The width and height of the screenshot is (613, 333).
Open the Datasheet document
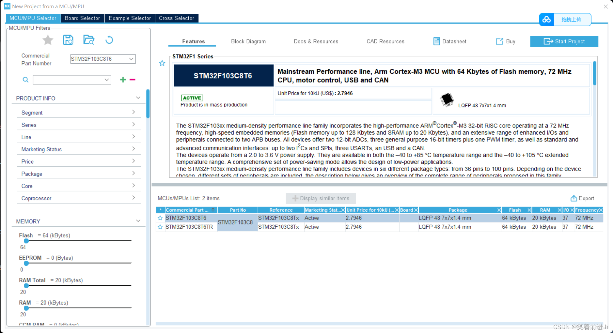450,41
